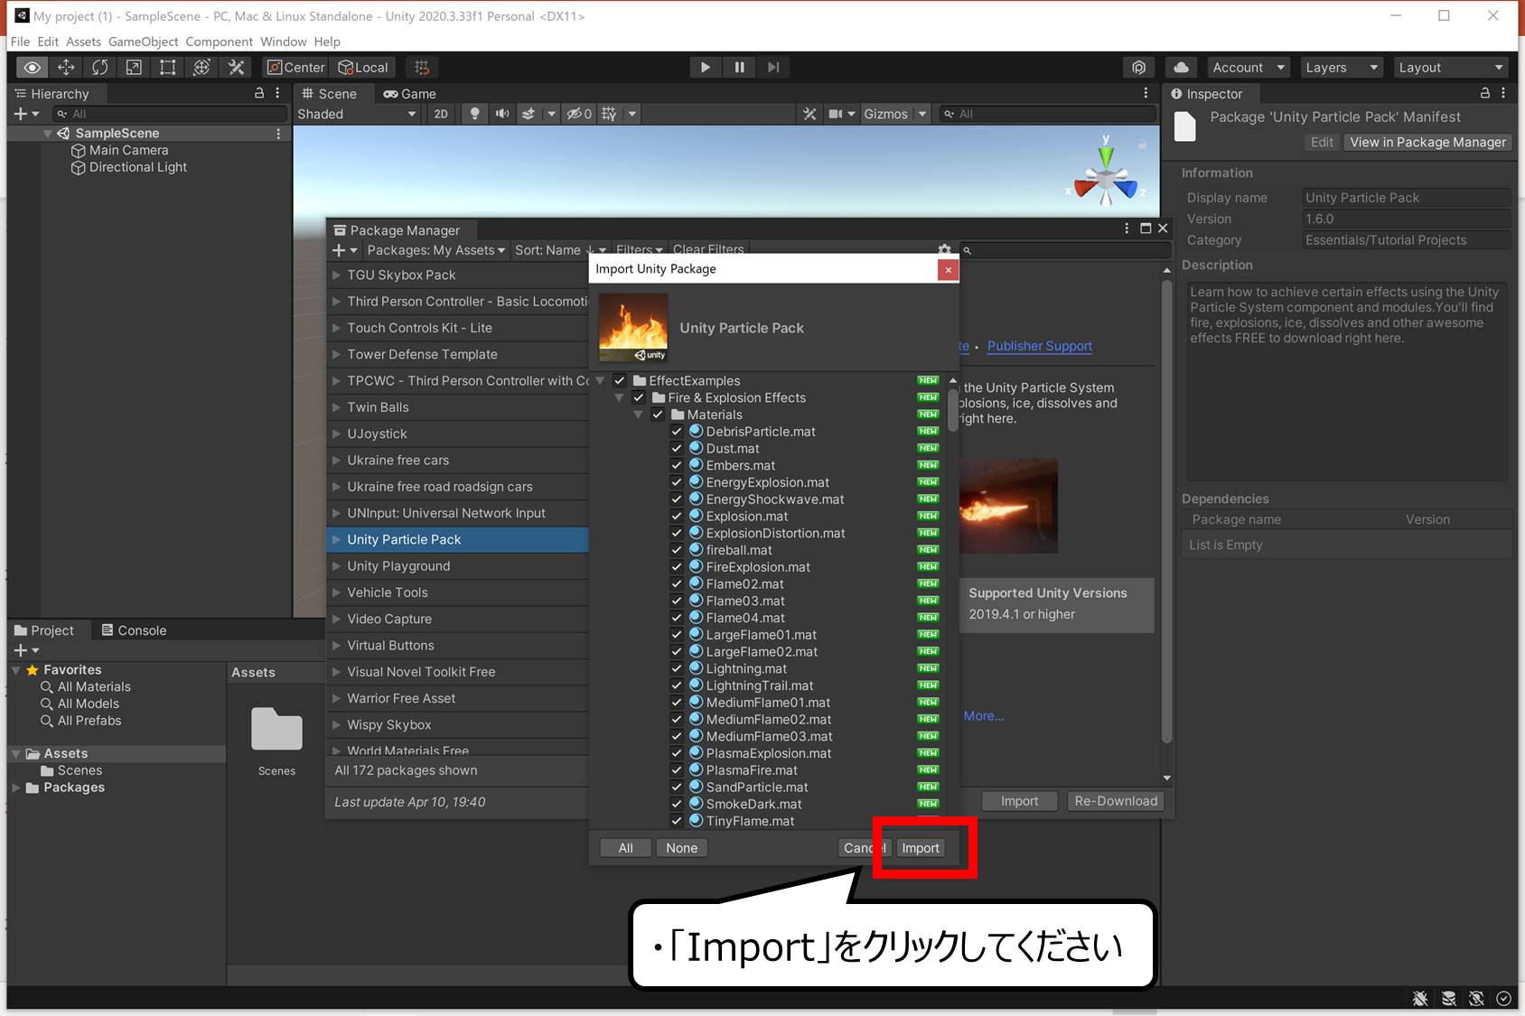This screenshot has width=1525, height=1016.
Task: Uncheck Embers.mat checkbox
Action: tap(677, 466)
